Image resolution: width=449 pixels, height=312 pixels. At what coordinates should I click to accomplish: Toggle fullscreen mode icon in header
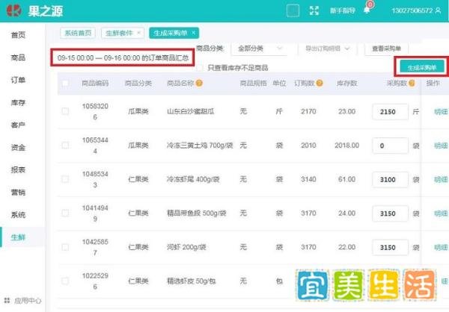point(314,11)
